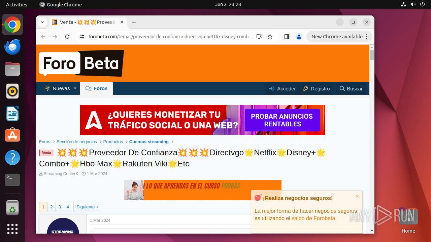Open Rhythmbox music player in dock
Screen dimensions: 431x242
tap(12, 91)
